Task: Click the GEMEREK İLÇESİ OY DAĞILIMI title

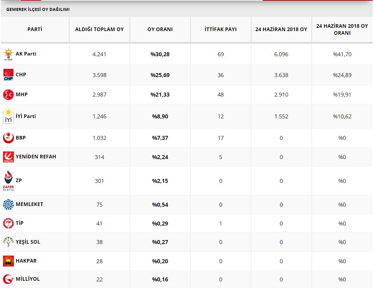Action: coord(38,10)
